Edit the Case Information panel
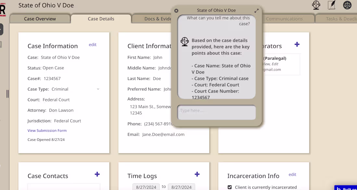The width and height of the screenshot is (357, 190). [92, 45]
